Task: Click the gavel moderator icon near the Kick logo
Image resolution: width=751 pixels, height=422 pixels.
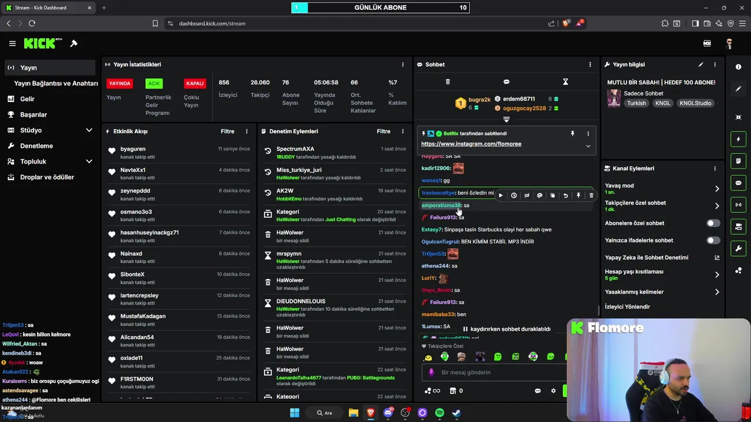Action: (74, 43)
